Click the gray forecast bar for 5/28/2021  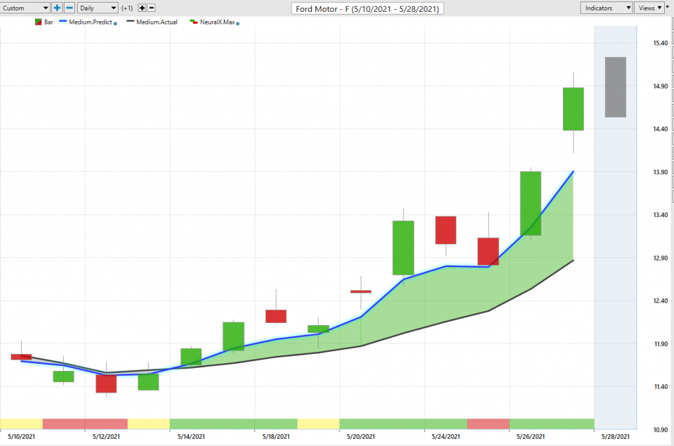[x=615, y=87]
